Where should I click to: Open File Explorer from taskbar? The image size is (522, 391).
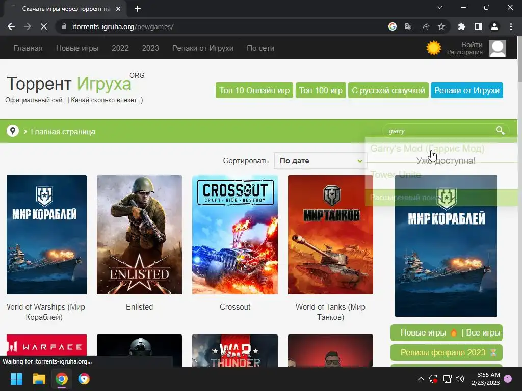click(39, 379)
